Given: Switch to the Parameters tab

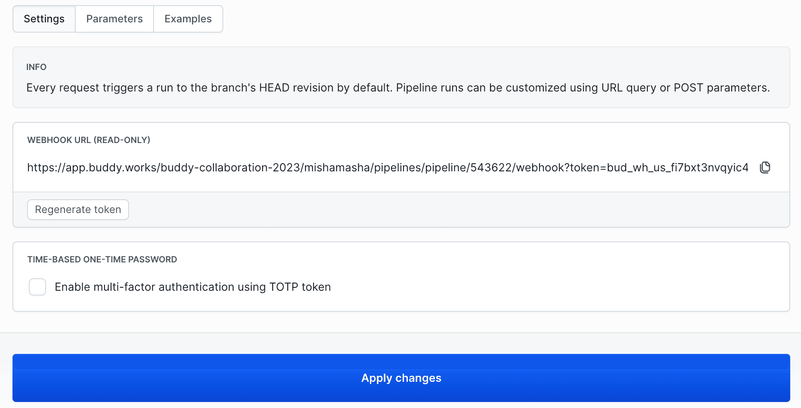Looking at the screenshot, I should [x=114, y=19].
